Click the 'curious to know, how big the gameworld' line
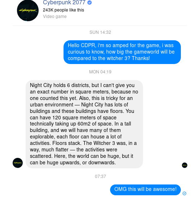This screenshot has width=196, height=210. 121,52
